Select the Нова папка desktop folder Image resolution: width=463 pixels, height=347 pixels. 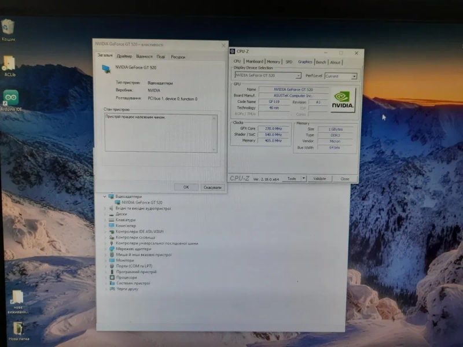[x=19, y=331]
